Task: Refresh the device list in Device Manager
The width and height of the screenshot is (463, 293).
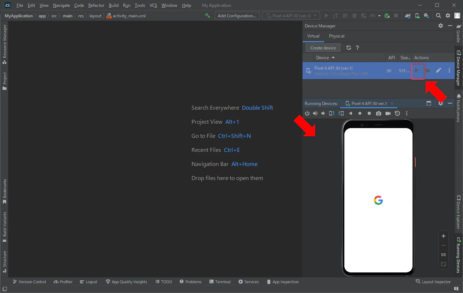Action: (349, 48)
